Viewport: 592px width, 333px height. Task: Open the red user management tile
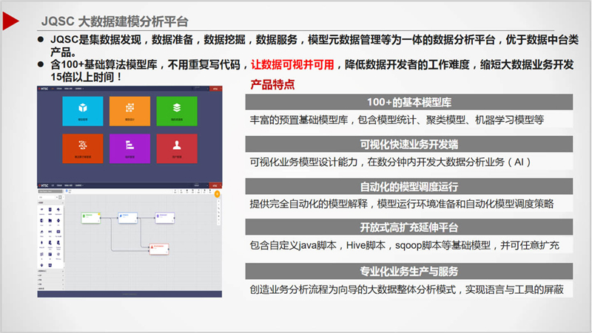[x=176, y=148]
